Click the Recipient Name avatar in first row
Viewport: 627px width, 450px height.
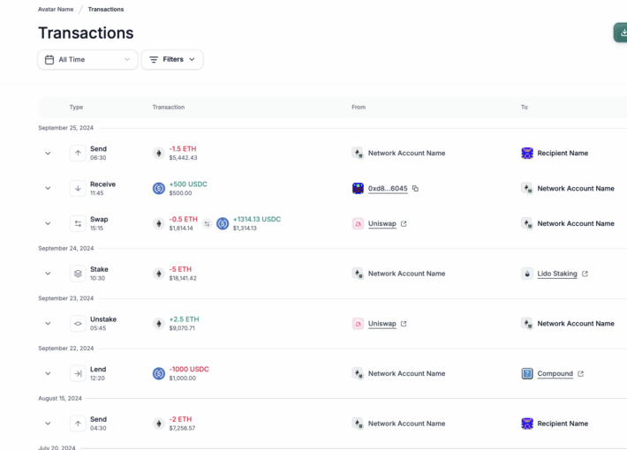527,154
